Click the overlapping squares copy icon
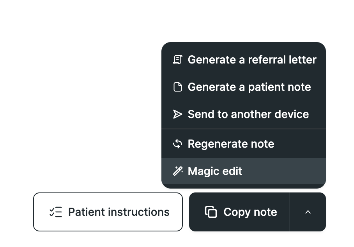This screenshot has height=247, width=354. coord(211,212)
